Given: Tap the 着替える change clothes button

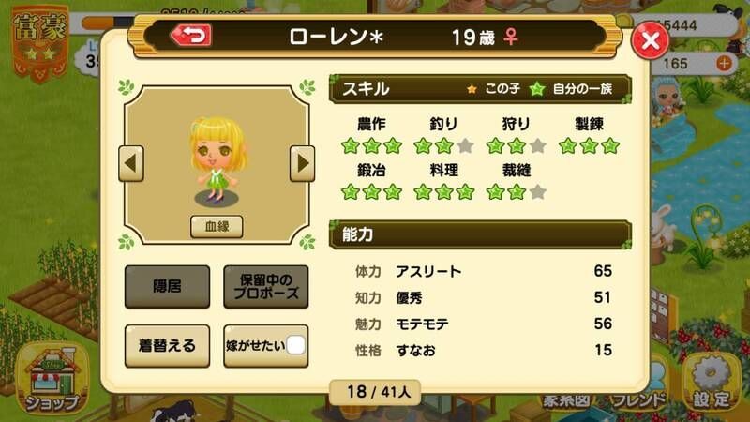Looking at the screenshot, I should (168, 346).
